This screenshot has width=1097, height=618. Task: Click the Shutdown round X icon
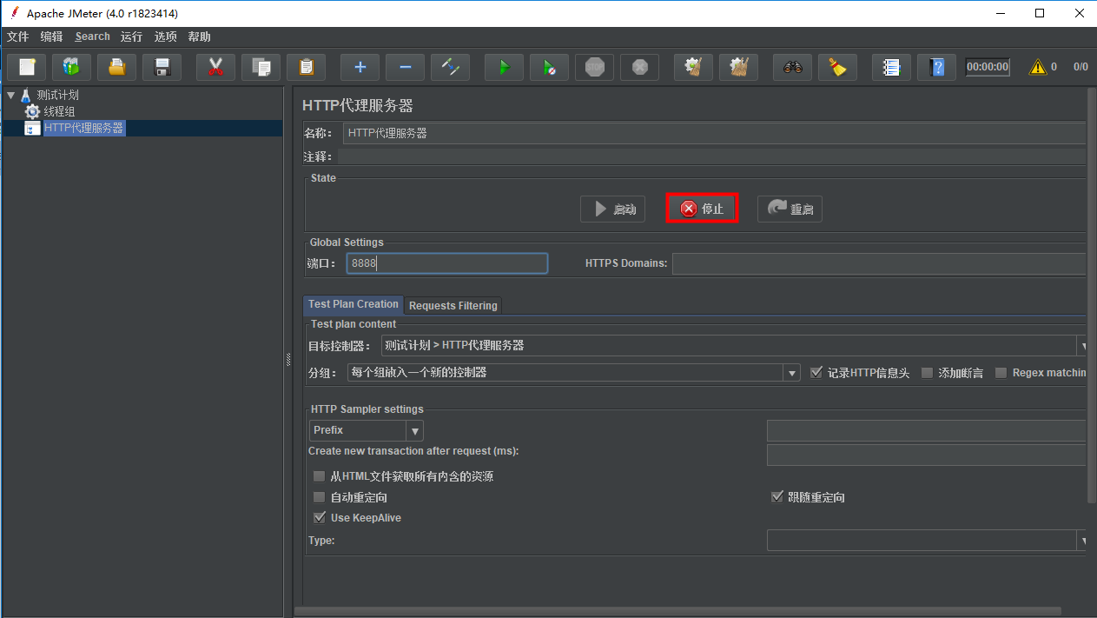(x=639, y=67)
